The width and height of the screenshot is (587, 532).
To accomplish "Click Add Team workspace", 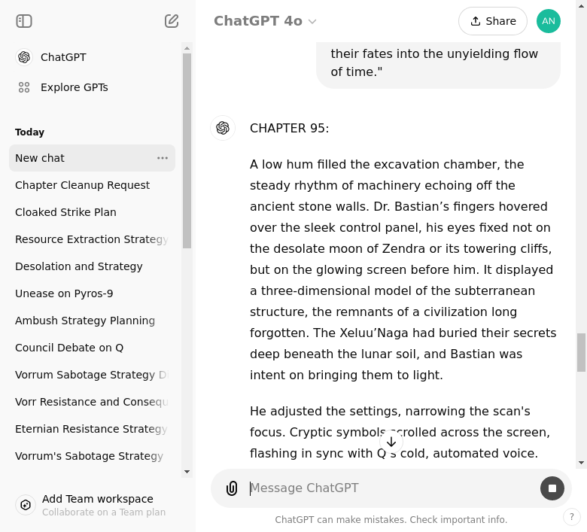I will point(97,499).
